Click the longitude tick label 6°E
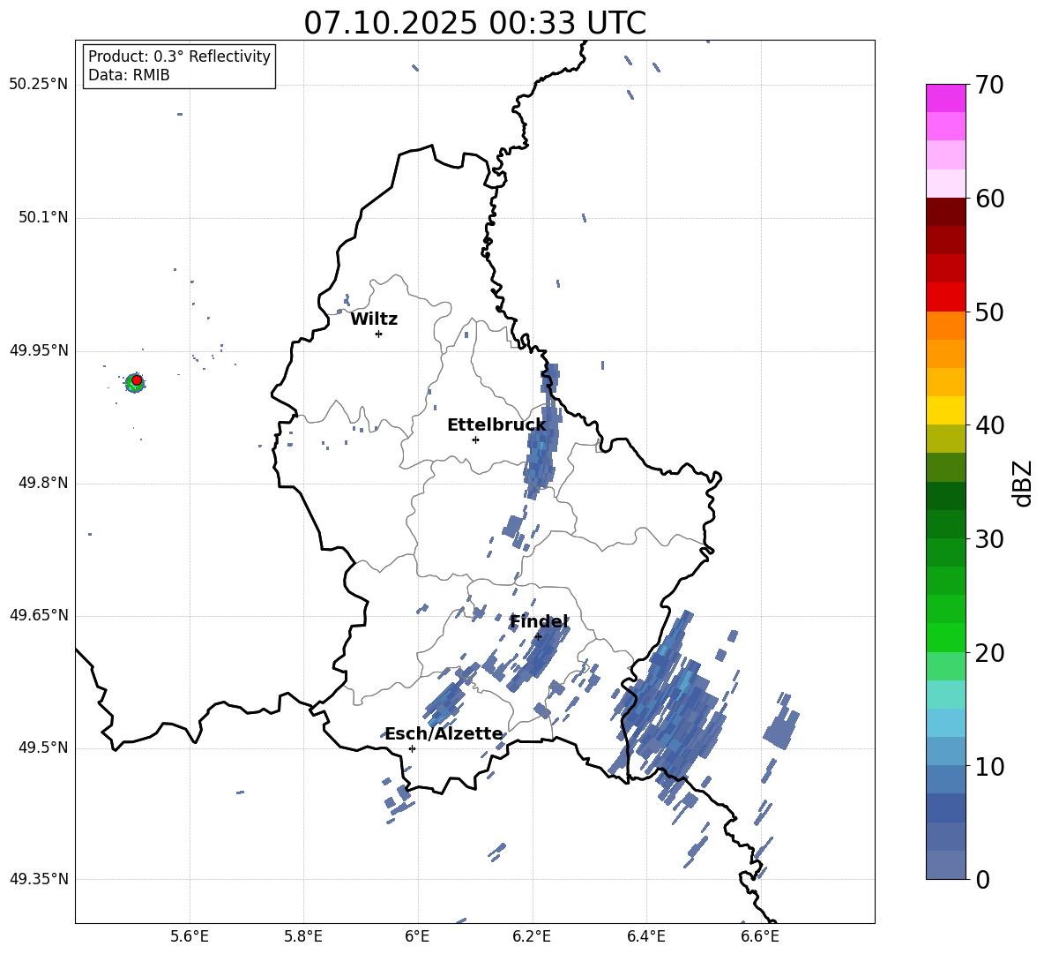Screen dimensions: 1044x954 (x=417, y=936)
